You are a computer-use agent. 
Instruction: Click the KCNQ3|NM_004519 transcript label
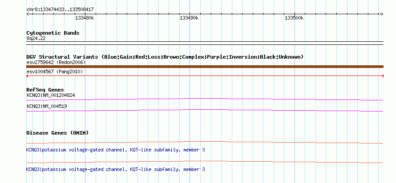click(47, 106)
